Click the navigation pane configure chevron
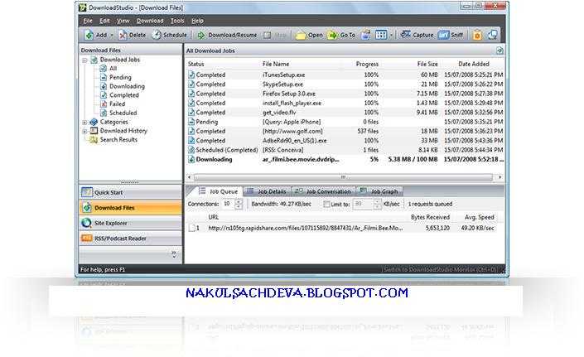Screen dimensions: 584x357 pyautogui.click(x=174, y=254)
